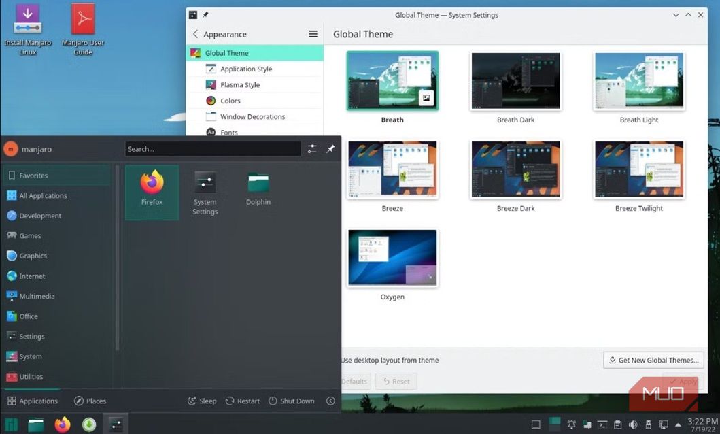Viewport: 720px width, 434px height.
Task: Click the Colors icon in sidebar
Action: pos(211,101)
